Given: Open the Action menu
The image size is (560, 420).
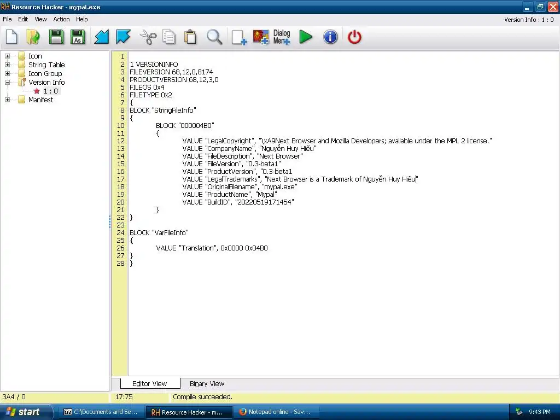Looking at the screenshot, I should point(61,19).
